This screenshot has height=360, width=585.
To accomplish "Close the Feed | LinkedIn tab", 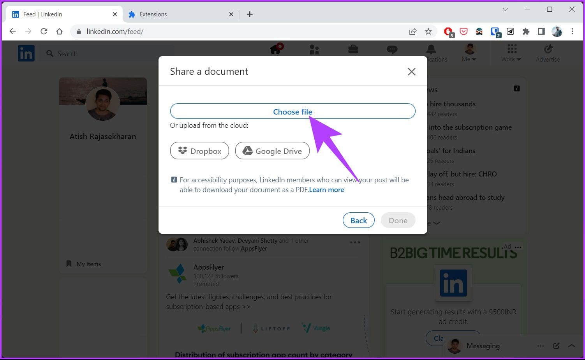I will tap(115, 14).
